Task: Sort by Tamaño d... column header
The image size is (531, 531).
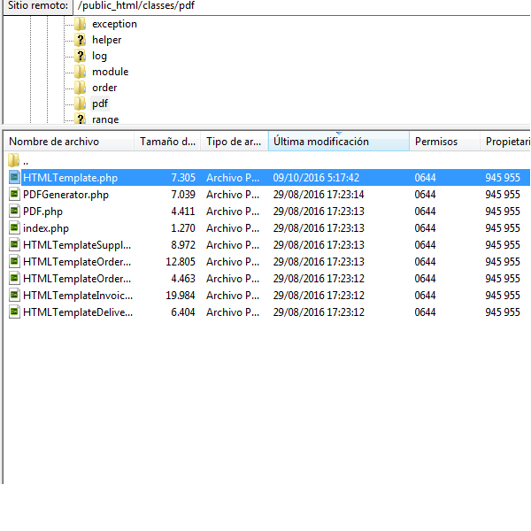Action: coord(167,142)
